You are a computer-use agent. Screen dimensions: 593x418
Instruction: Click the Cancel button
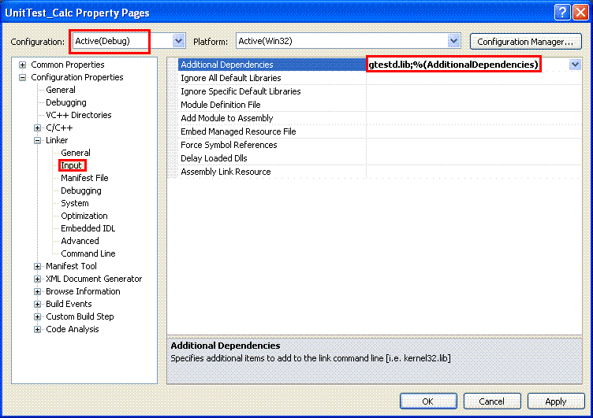tap(491, 401)
